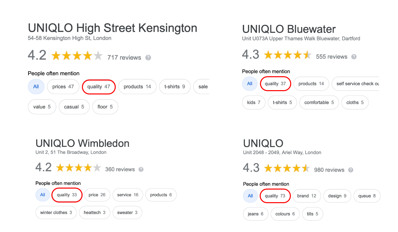Select the All filter for High Street Kensington
This screenshot has width=398, height=232.
pos(36,87)
